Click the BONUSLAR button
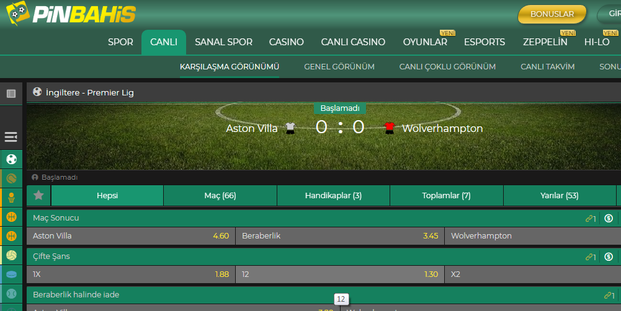The image size is (621, 311). (x=552, y=14)
